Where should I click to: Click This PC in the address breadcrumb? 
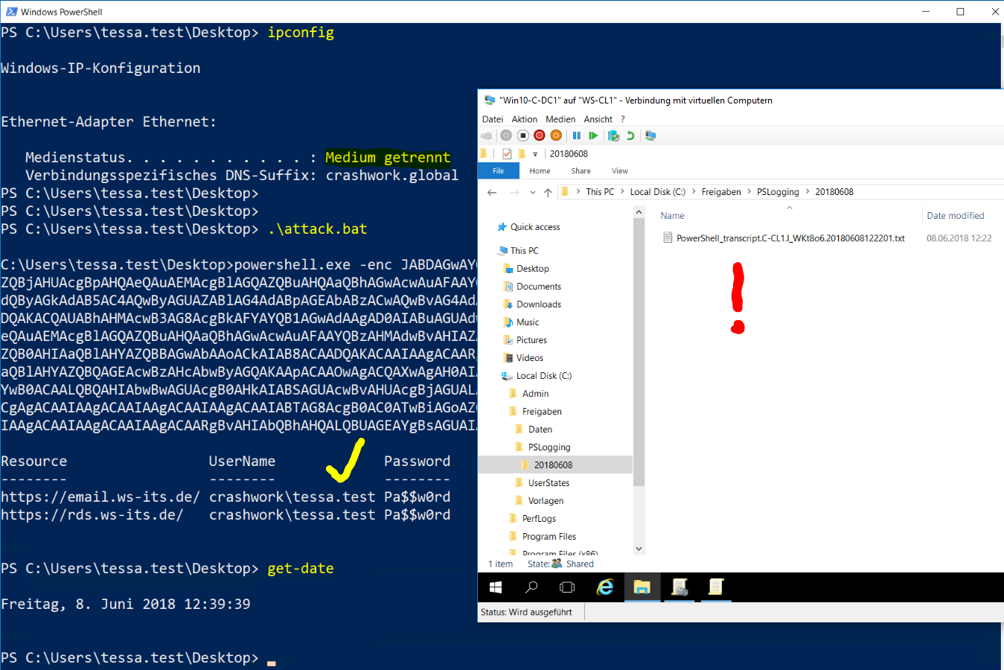click(x=600, y=192)
